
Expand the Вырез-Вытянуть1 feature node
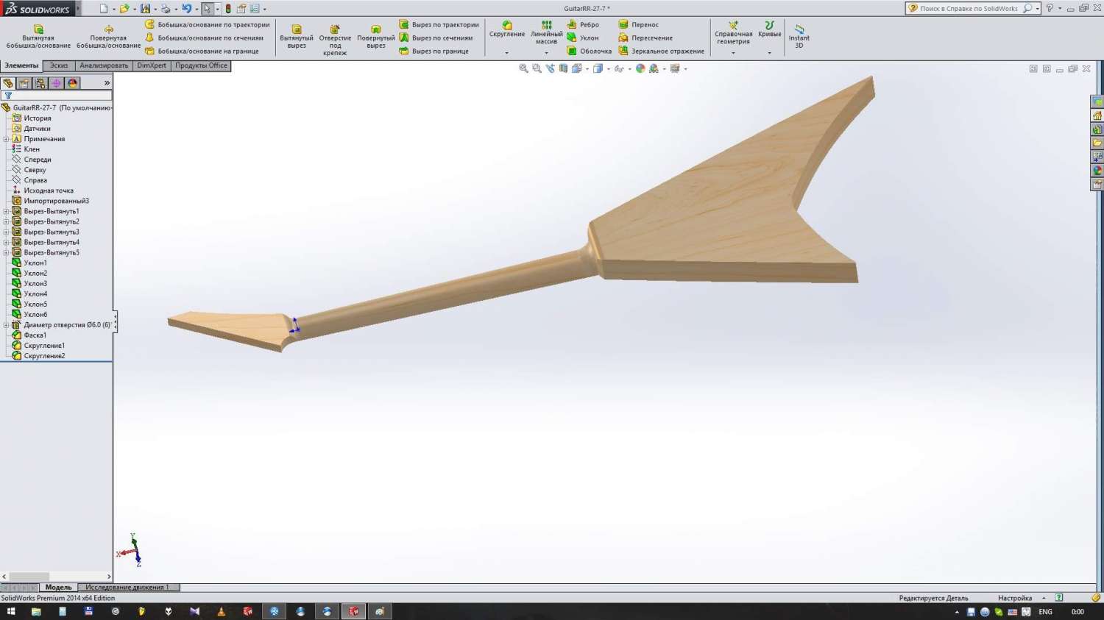tap(6, 212)
